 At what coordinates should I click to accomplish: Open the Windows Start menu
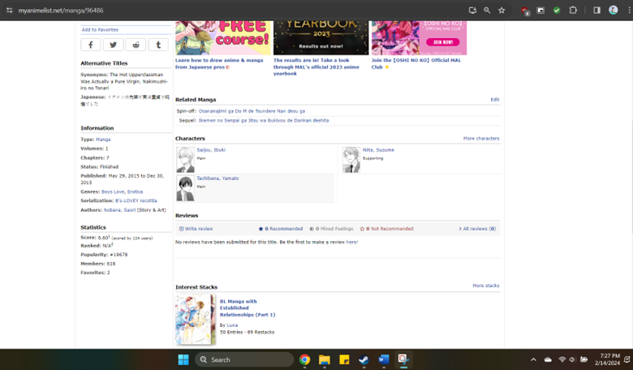coord(183,359)
